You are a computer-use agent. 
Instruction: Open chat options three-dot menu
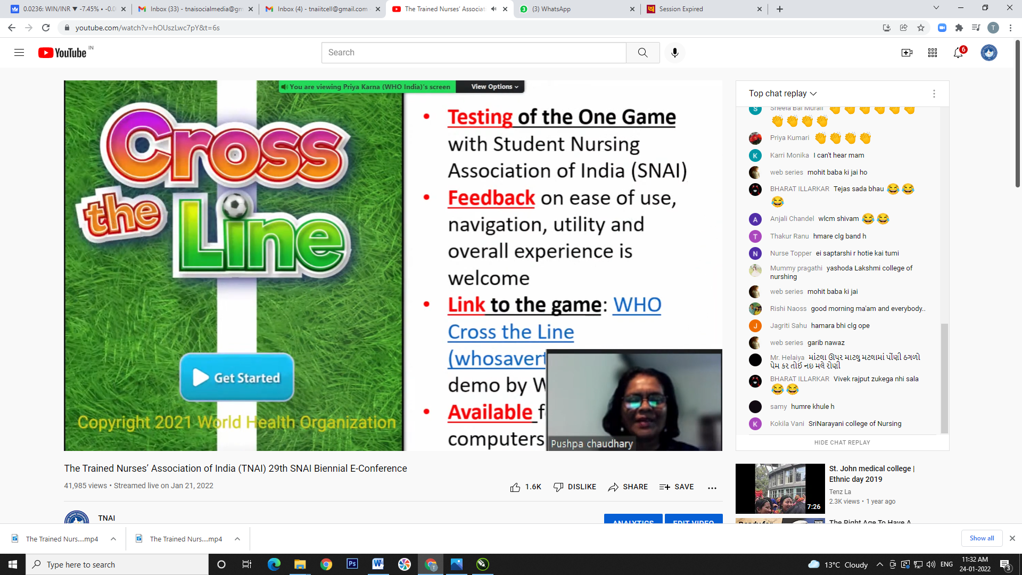934,94
